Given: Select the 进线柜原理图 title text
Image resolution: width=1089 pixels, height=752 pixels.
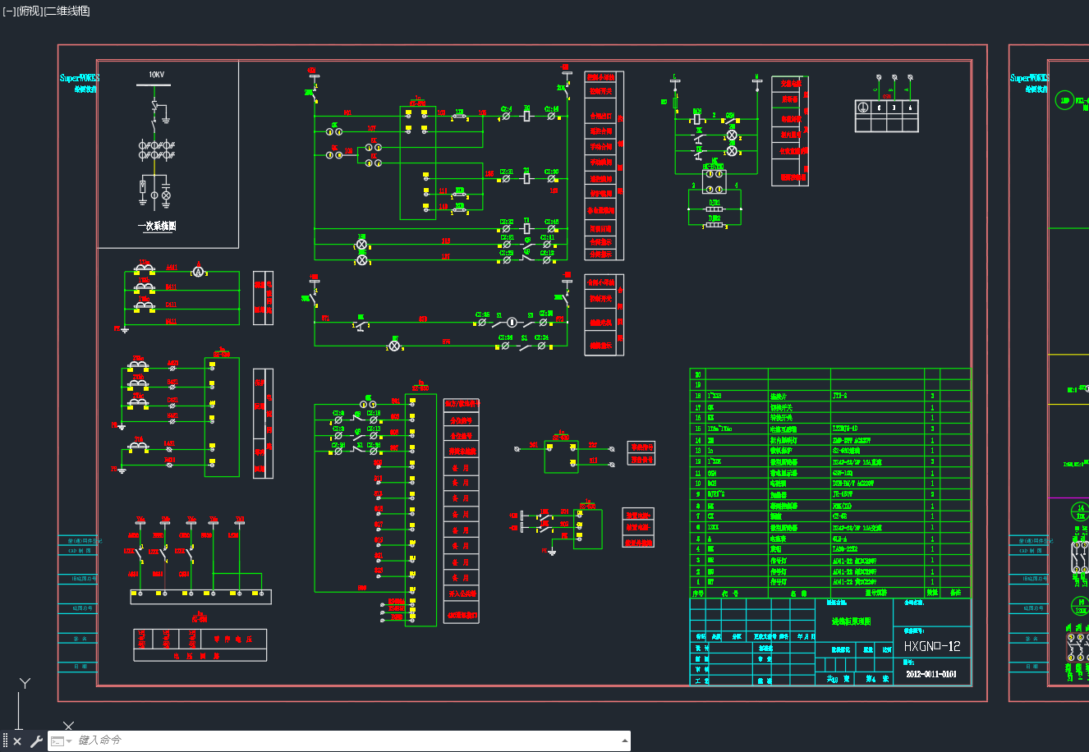Looking at the screenshot, I should pos(850,621).
